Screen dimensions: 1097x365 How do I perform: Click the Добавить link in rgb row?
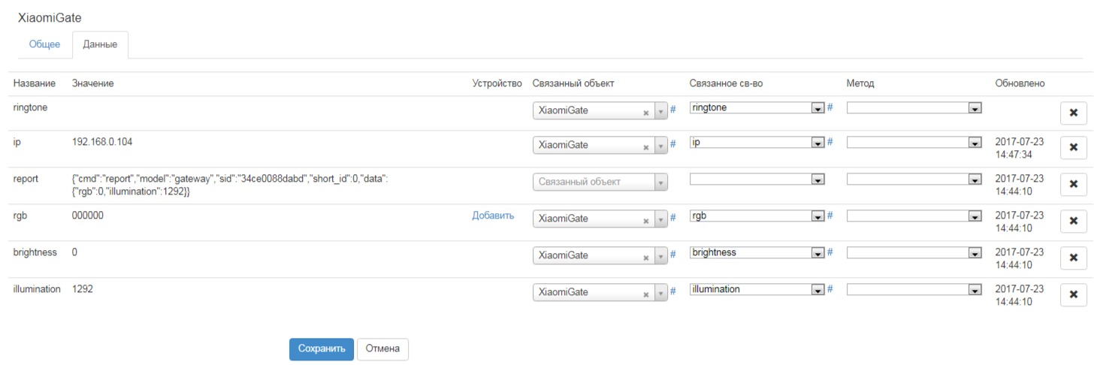point(493,216)
